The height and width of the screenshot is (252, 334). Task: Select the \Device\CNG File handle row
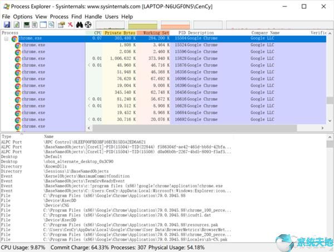[x=163, y=205]
